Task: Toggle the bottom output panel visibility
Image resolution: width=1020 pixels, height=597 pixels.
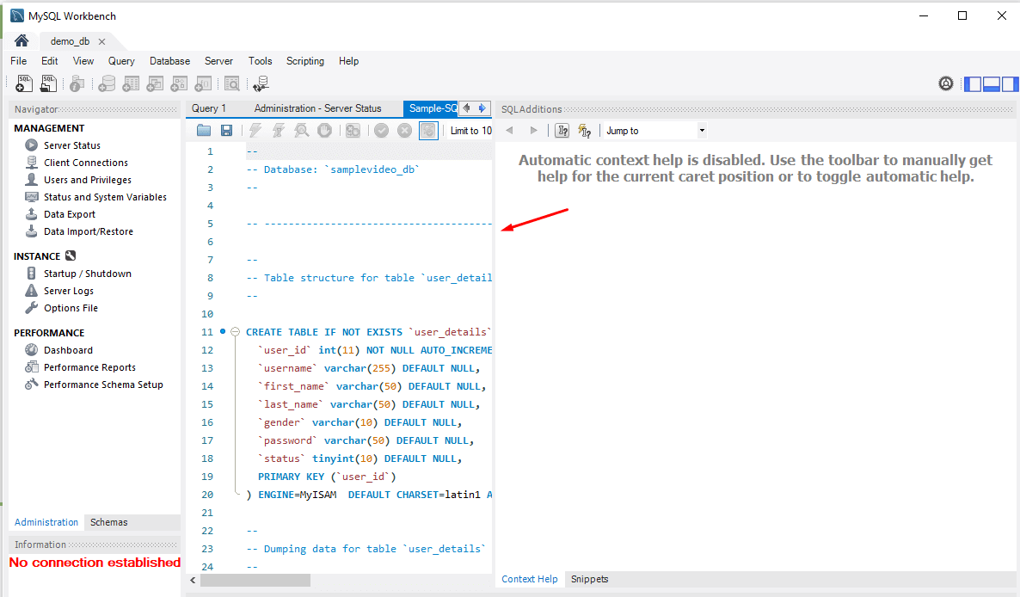Action: [992, 83]
